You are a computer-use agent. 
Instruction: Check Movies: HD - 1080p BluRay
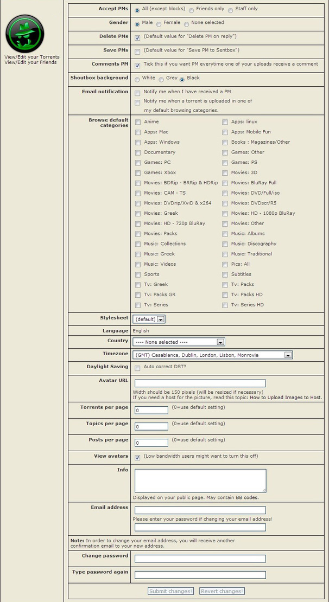225,214
